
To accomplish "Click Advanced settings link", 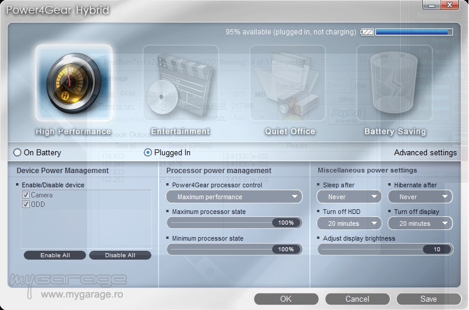I will (425, 152).
